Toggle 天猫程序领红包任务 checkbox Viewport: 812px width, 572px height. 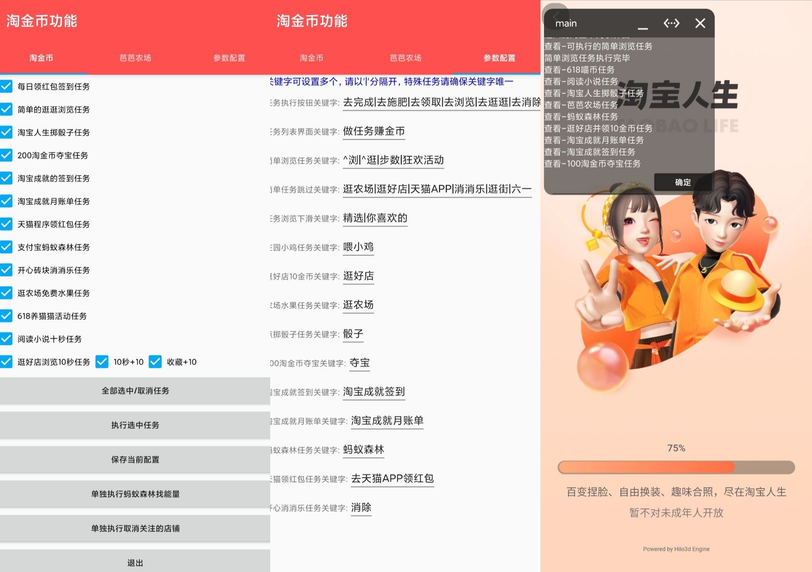click(x=6, y=224)
